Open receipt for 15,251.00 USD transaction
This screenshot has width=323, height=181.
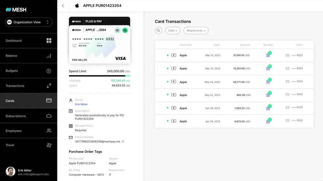coord(269,68)
